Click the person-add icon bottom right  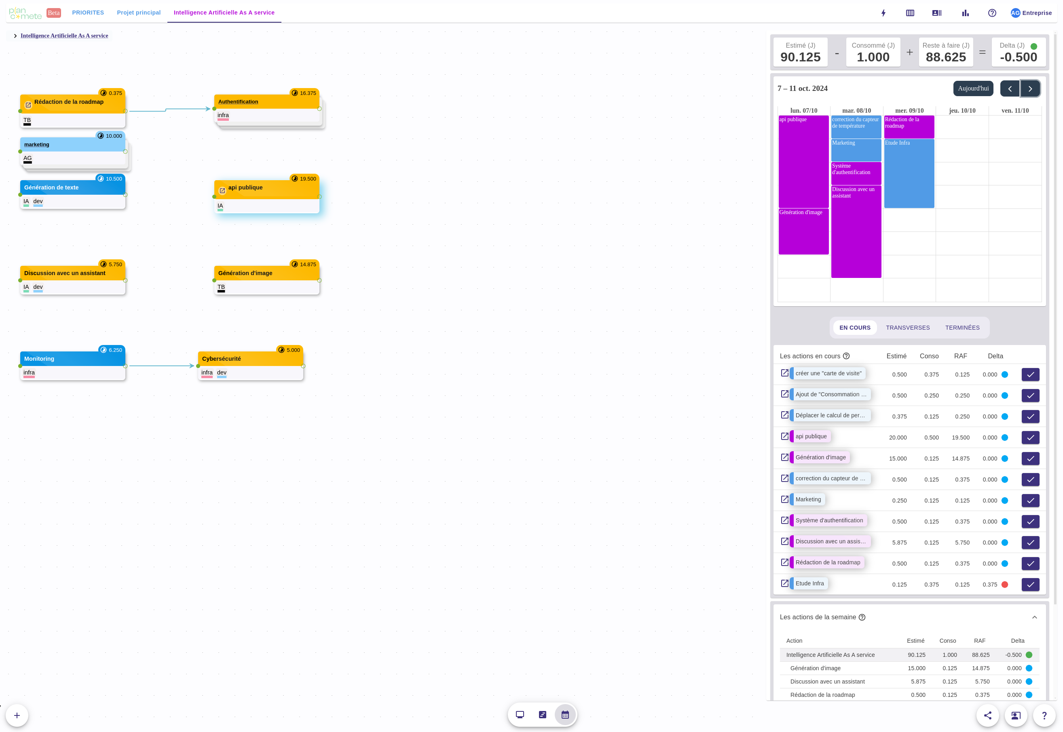click(1016, 715)
